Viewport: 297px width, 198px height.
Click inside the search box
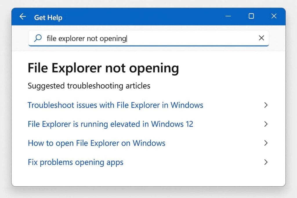point(174,38)
